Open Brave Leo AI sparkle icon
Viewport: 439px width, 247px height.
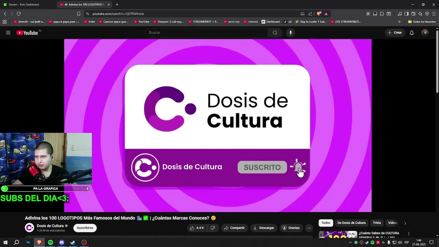[420, 14]
